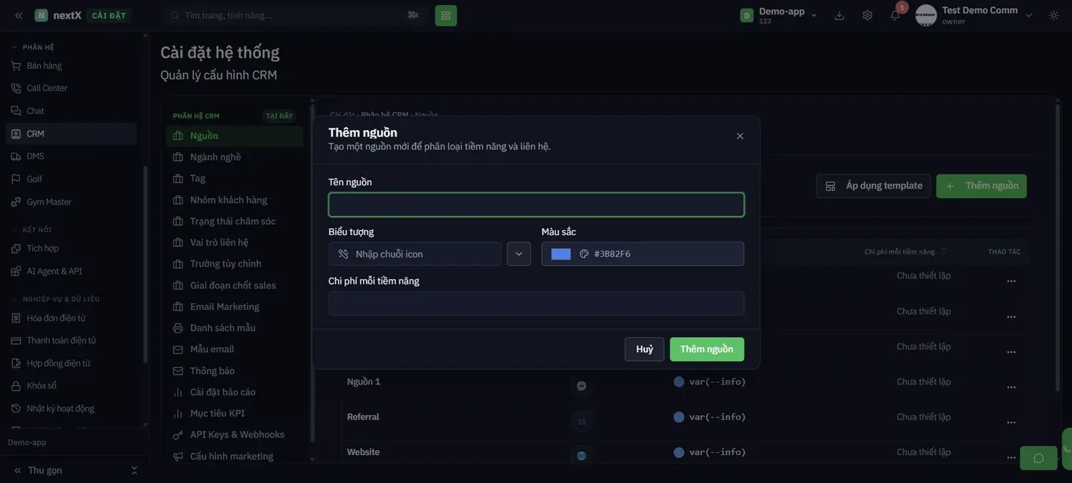Open the three-dot menu for Nguồn 1
The width and height of the screenshot is (1072, 483).
[x=1011, y=387]
